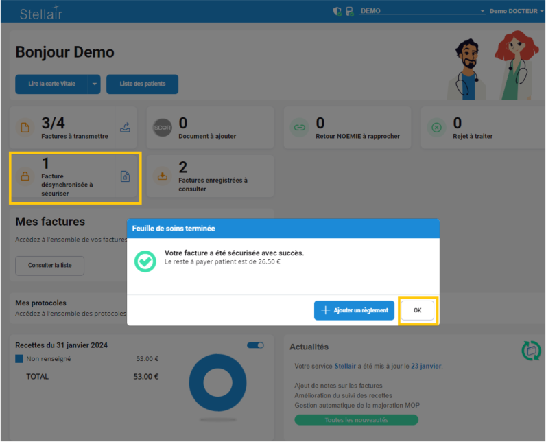
Task: Click the Retour NOEMIE link icon
Action: pyautogui.click(x=299, y=127)
